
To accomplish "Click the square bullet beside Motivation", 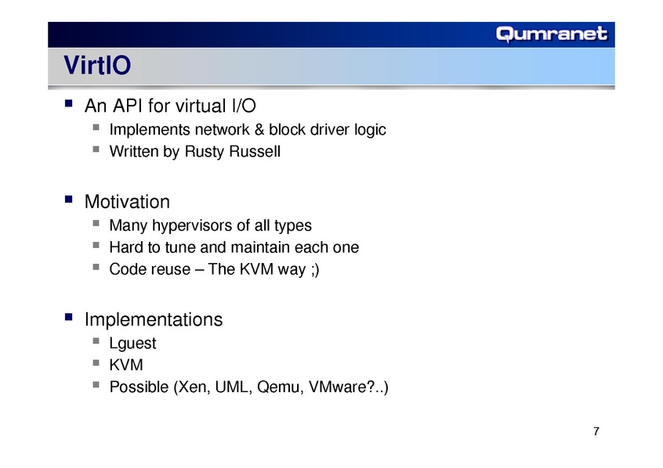I will [x=68, y=200].
